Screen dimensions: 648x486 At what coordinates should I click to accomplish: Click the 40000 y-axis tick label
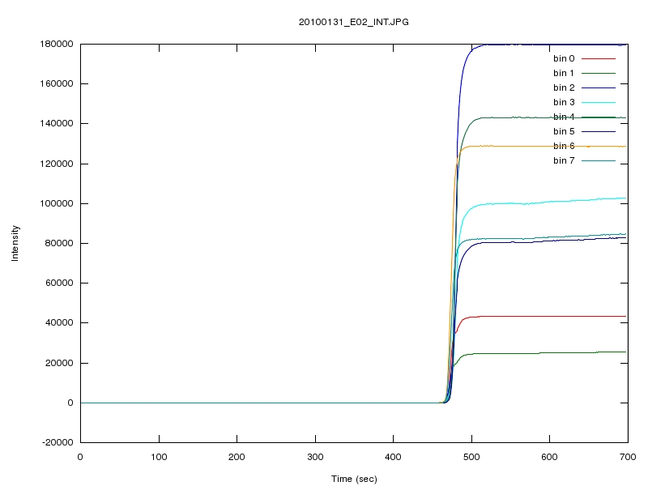[x=59, y=322]
